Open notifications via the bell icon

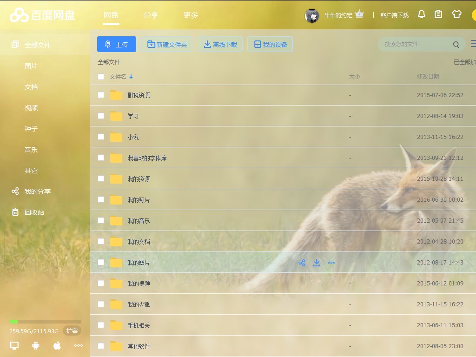coord(422,14)
